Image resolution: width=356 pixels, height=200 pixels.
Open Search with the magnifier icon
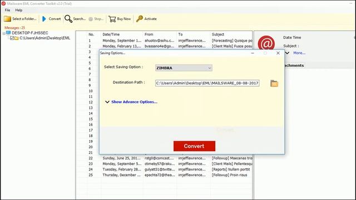68,19
